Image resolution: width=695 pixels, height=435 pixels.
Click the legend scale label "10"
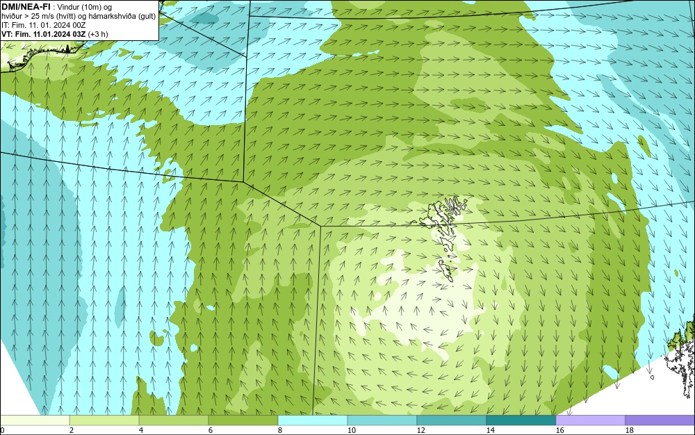click(x=352, y=430)
